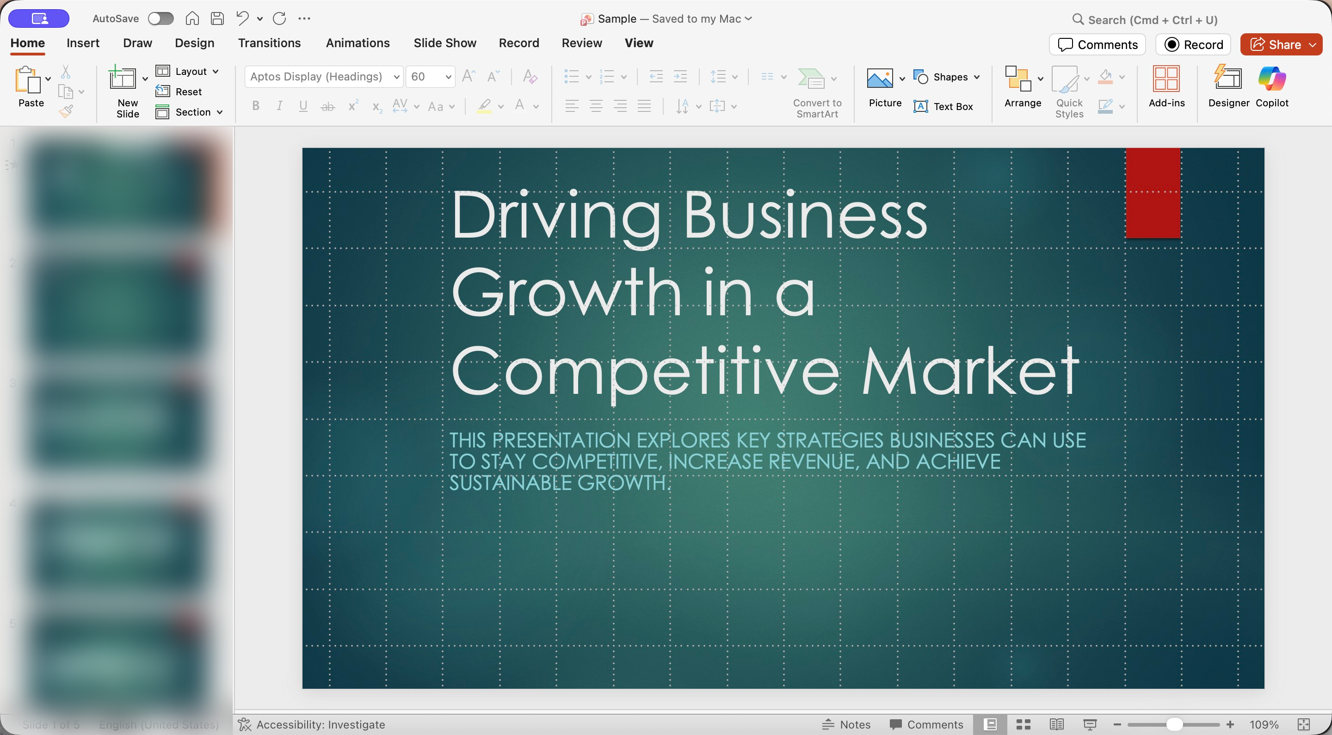Open Reading View from status bar
Image resolution: width=1332 pixels, height=735 pixels.
pyautogui.click(x=1056, y=724)
